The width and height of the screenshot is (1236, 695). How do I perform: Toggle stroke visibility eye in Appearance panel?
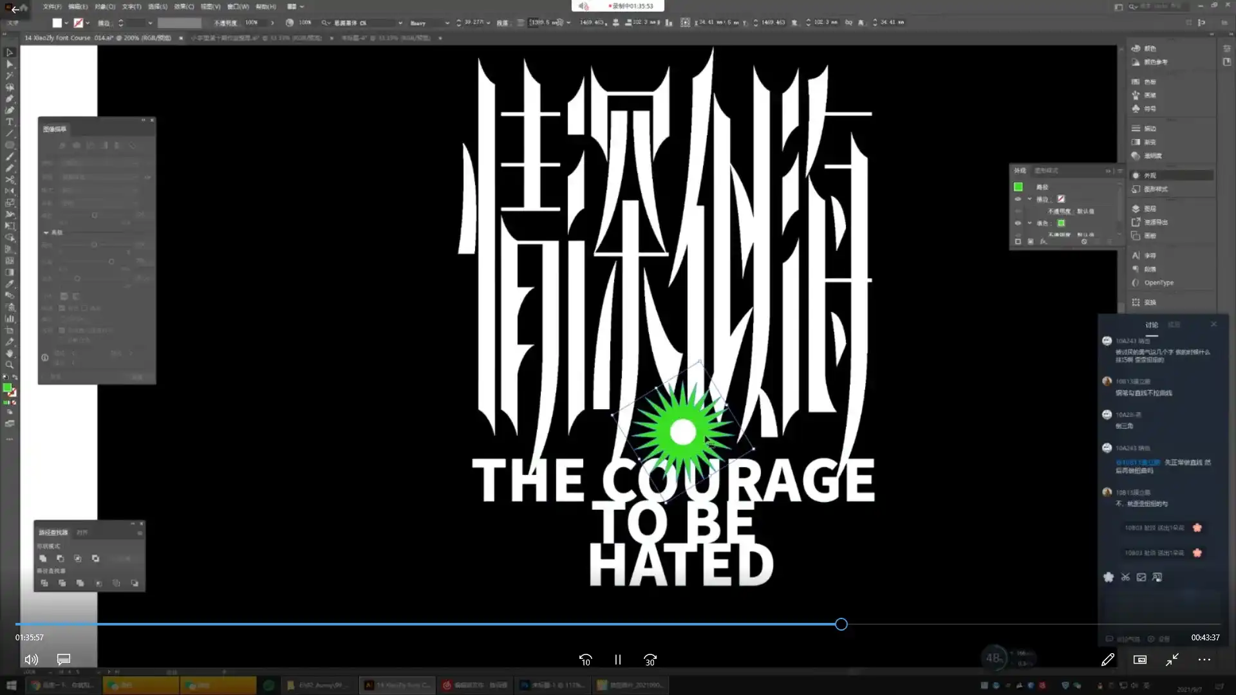point(1018,199)
